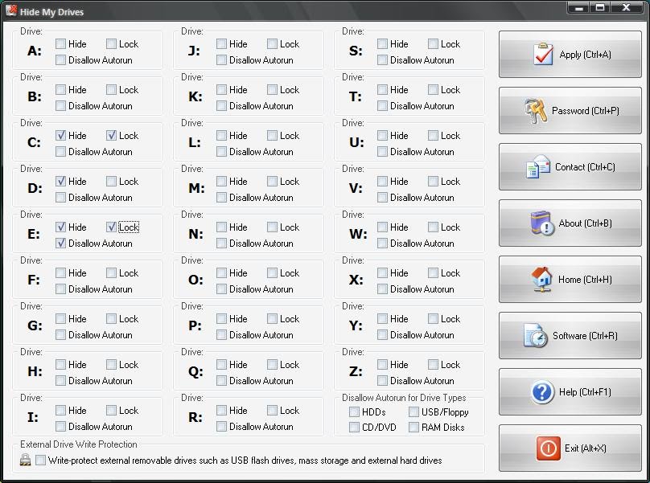This screenshot has width=650, height=483.
Task: Check Disallow Autorun for drive U:
Action: click(x=382, y=152)
